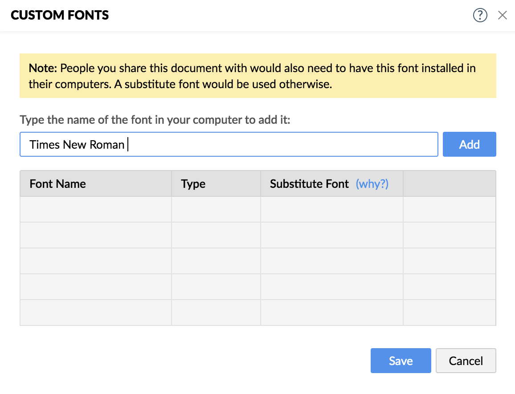Select third row's Substitute Font cell
Screen dimensions: 515x394
[x=331, y=261]
